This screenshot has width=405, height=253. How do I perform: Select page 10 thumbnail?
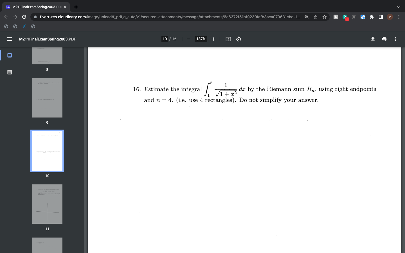[x=47, y=151]
